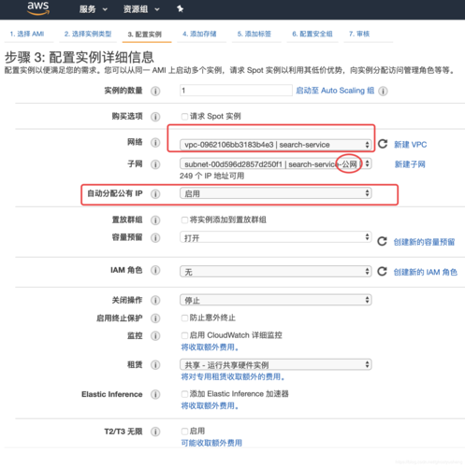Enable T2/T3 无限 启用 checkbox
The width and height of the screenshot is (465, 467).
click(x=184, y=432)
